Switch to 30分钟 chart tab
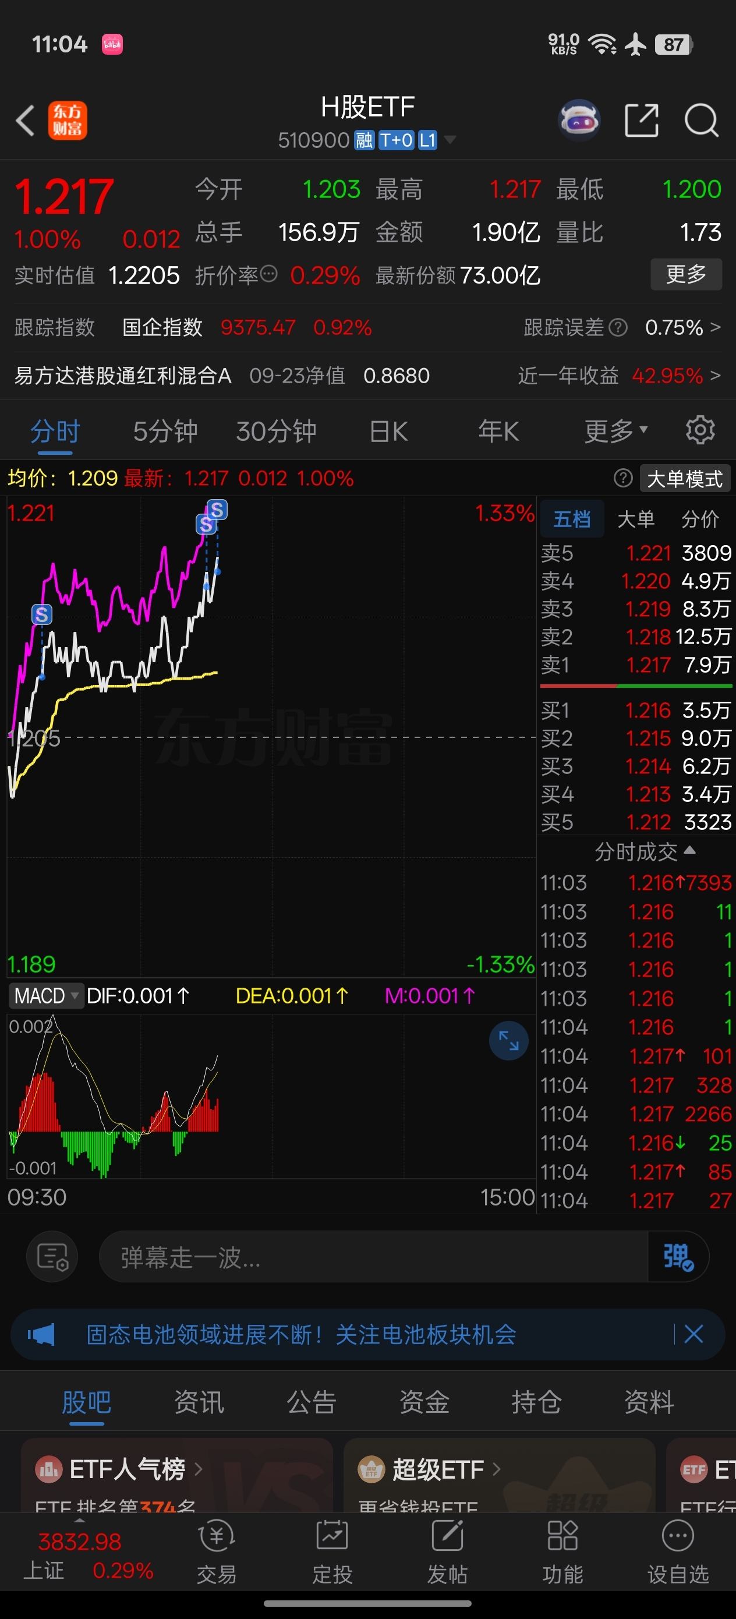736x1619 pixels. click(276, 432)
